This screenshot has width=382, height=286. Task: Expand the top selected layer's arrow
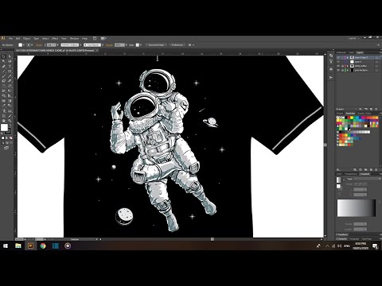click(348, 57)
